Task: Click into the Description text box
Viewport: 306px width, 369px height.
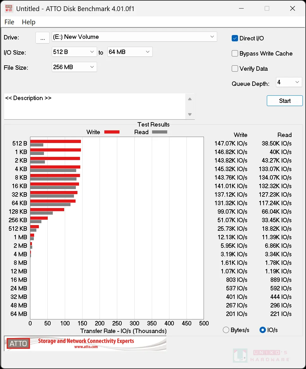Action: (95, 106)
